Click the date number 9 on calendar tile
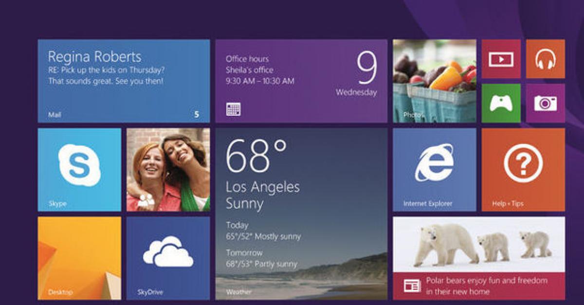This screenshot has width=584, height=305. pos(366,68)
